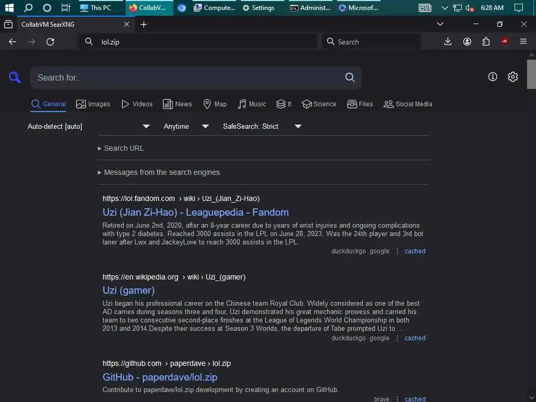Screen dimensions: 536x402
Task: Open the Firefox hamburger menu
Action: [x=523, y=42]
